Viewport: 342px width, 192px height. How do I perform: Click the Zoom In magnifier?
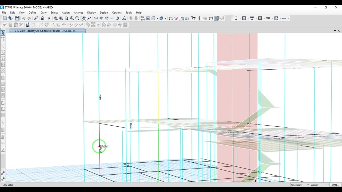click(x=72, y=18)
